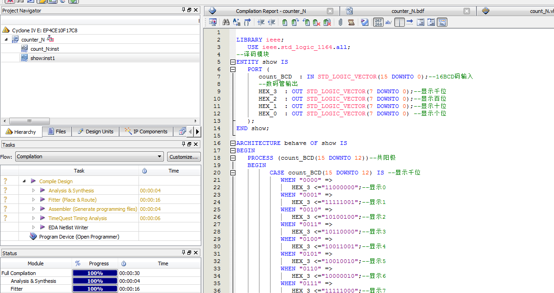The image size is (554, 293).
Task: Open the Design Units tab
Action: click(96, 132)
